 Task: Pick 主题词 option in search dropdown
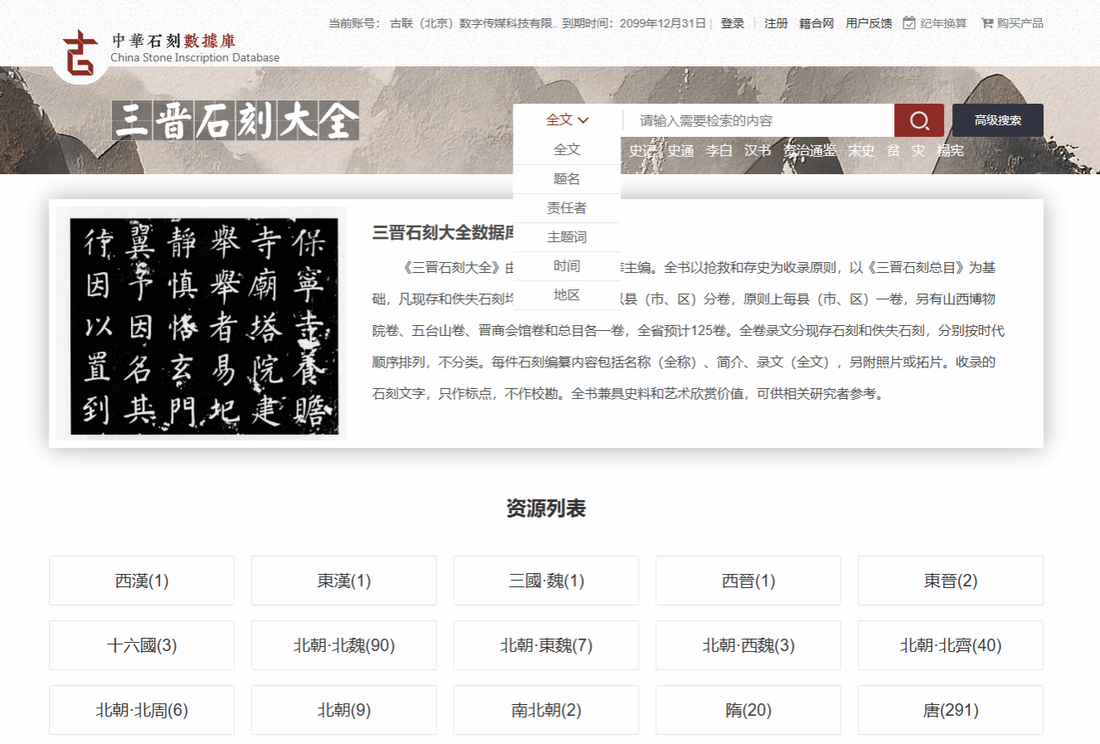567,237
